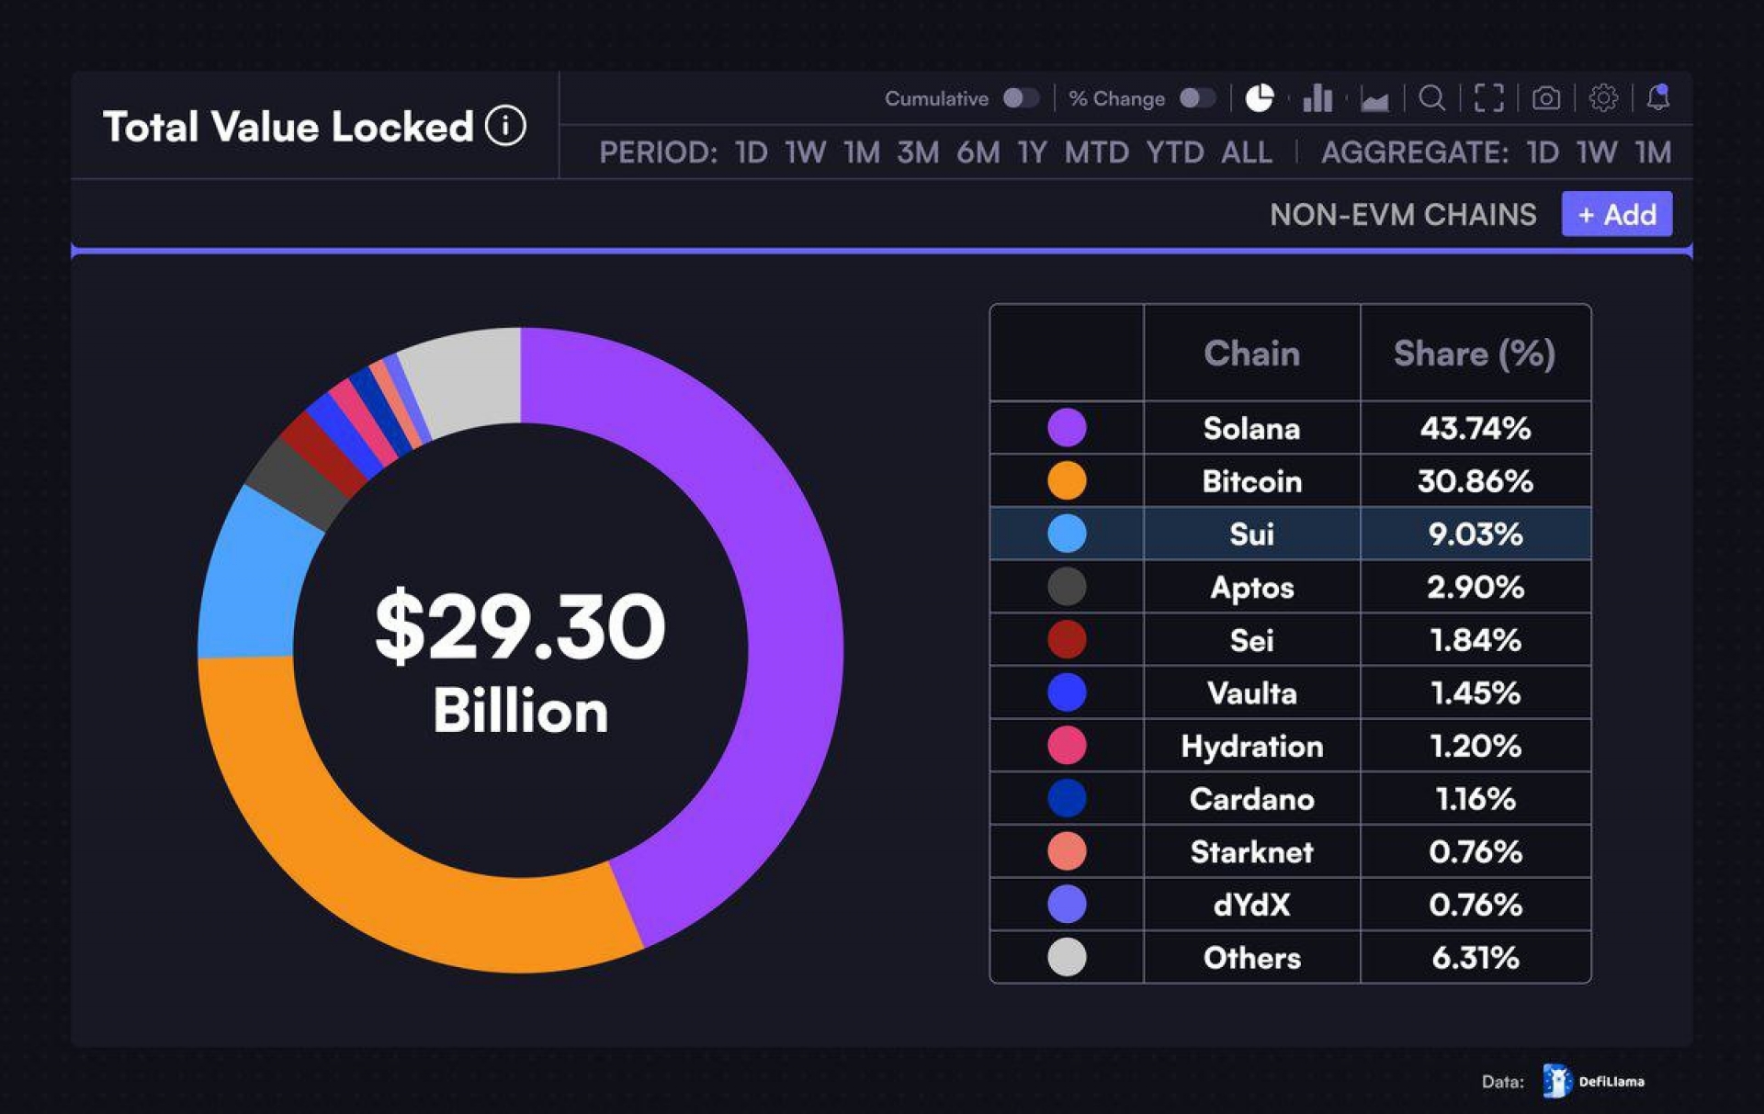1764x1114 pixels.
Task: Click the + Add button
Action: (x=1616, y=215)
